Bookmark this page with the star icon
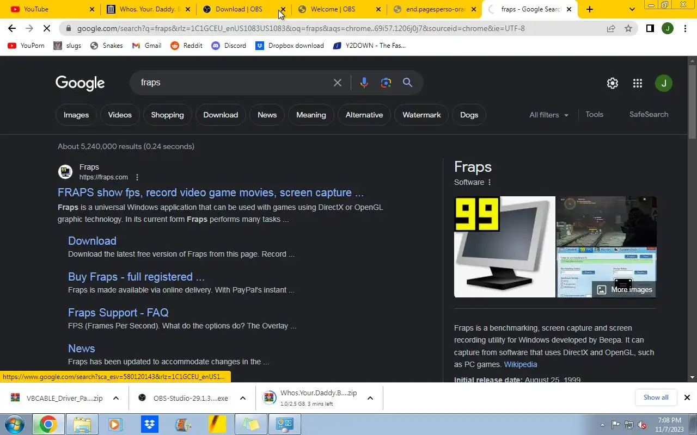Image resolution: width=697 pixels, height=435 pixels. [628, 28]
